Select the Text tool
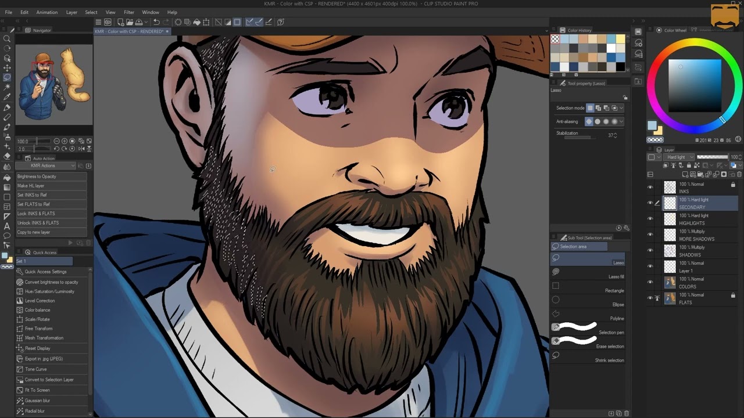The image size is (744, 418). tap(7, 226)
